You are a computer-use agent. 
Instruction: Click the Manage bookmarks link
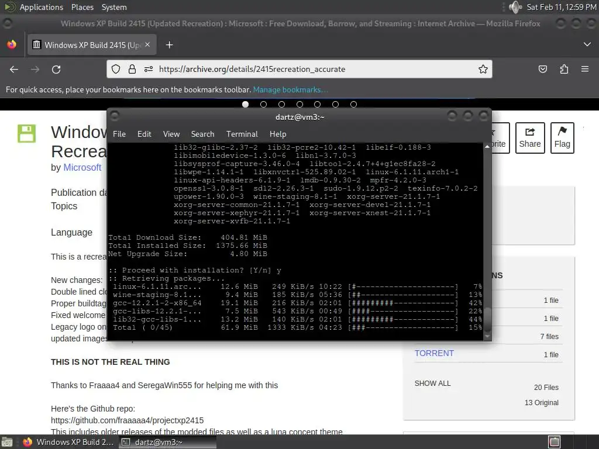(290, 89)
